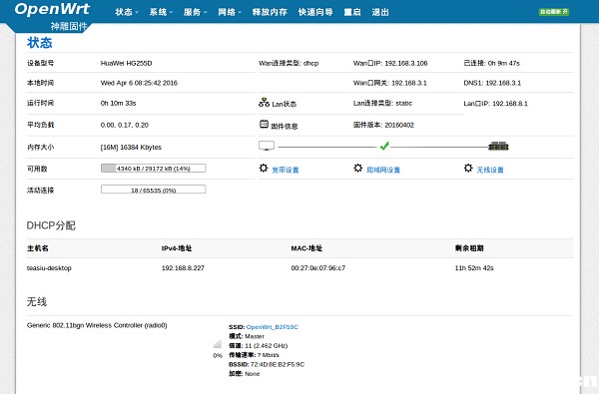
Task: Click the Lan状态 network icon
Action: tap(264, 103)
